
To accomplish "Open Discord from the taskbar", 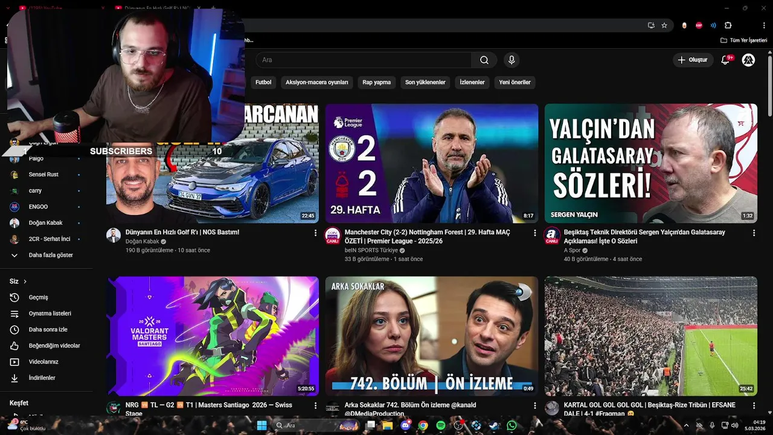I will tap(405, 425).
